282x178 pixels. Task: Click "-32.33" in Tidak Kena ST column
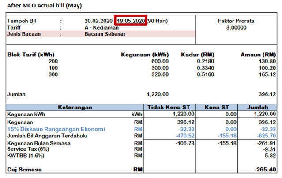(x=187, y=129)
